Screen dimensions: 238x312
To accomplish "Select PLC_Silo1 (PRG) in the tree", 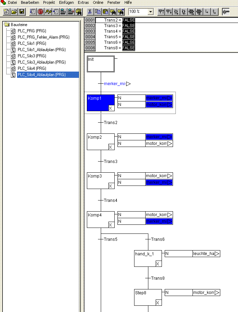I will tap(32, 43).
